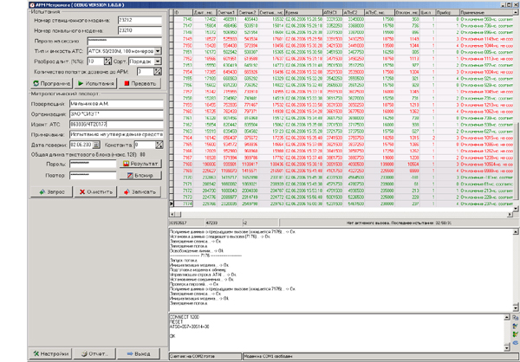The height and width of the screenshot is (362, 520).
Task: Click the calculator icon beside dial attempts count field
Action: [158, 71]
